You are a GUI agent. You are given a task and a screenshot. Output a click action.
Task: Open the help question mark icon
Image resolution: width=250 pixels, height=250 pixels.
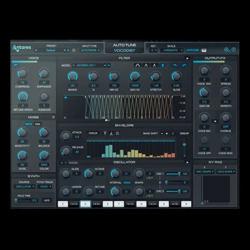(x=234, y=50)
